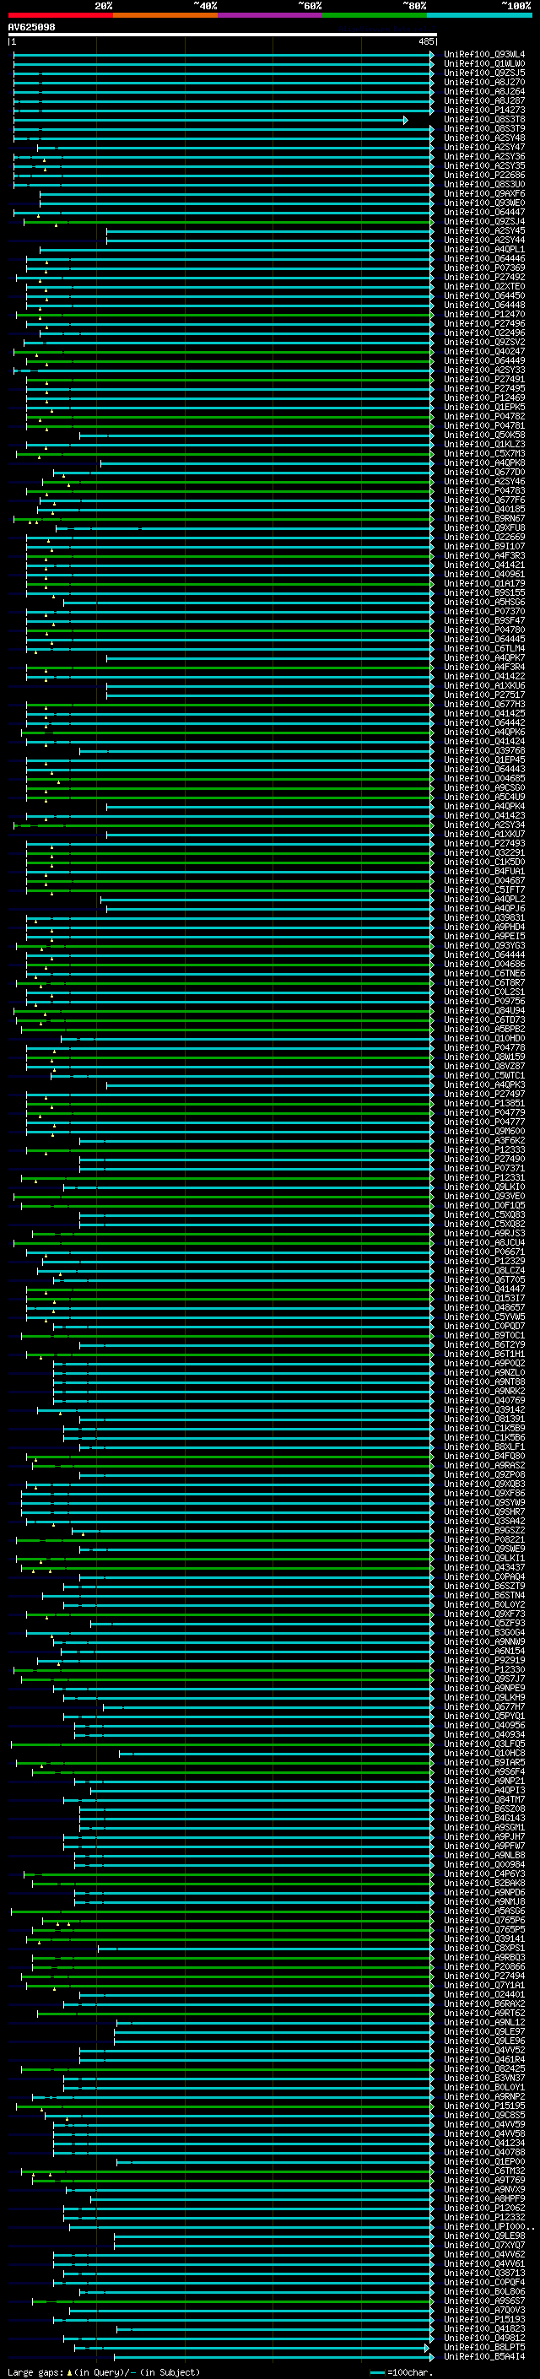
Task: Select the UniRef100_Q8LCZ4 label
Action: [x=483, y=1270]
